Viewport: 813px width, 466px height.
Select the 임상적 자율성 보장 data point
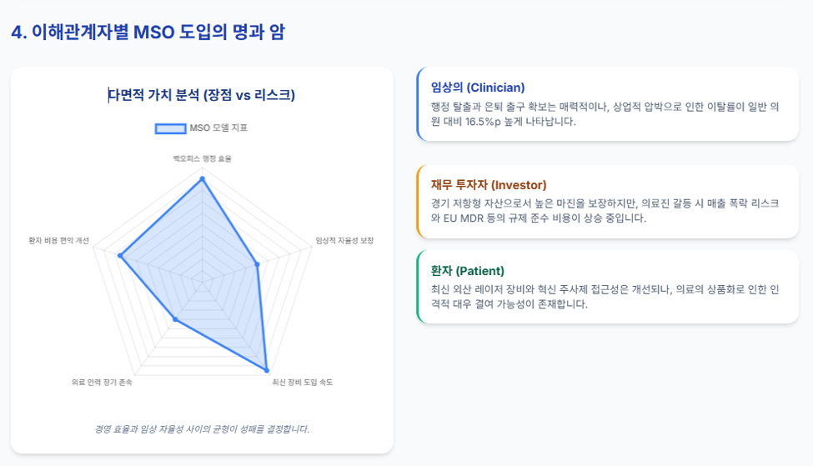(x=257, y=264)
